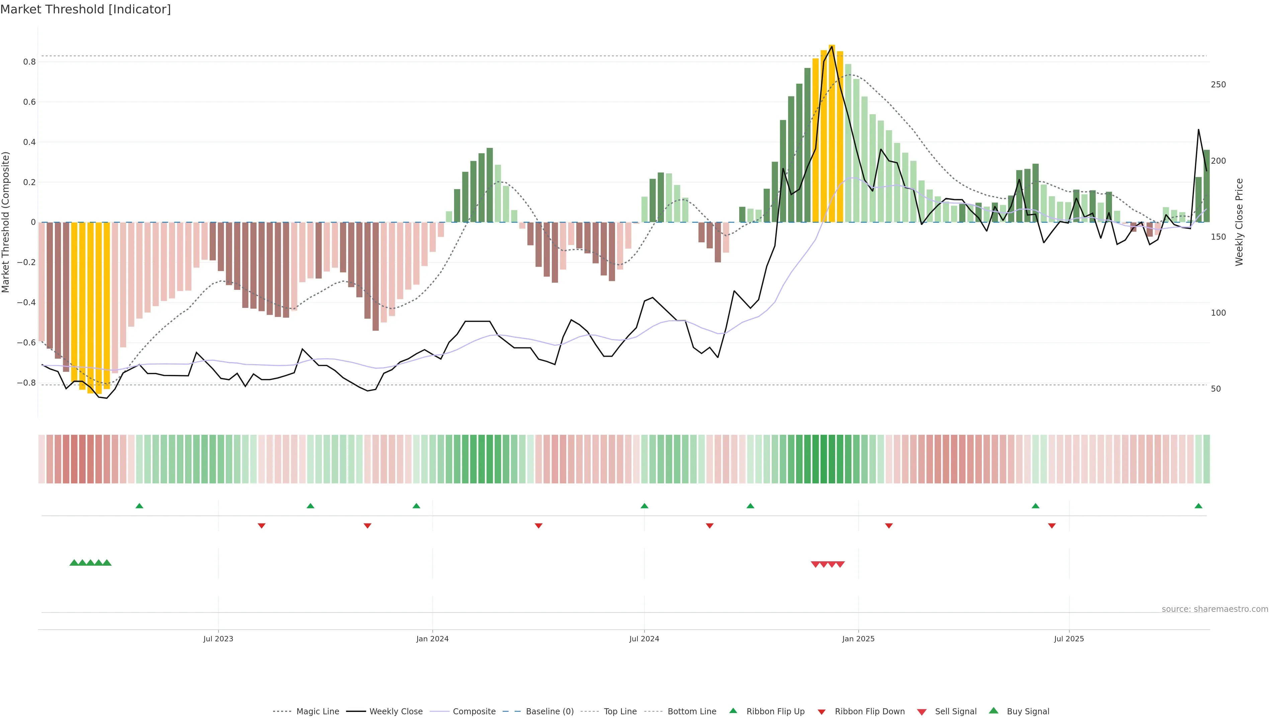Click the Weekly Close Price axis title
This screenshot has height=723, width=1285.
point(1239,222)
